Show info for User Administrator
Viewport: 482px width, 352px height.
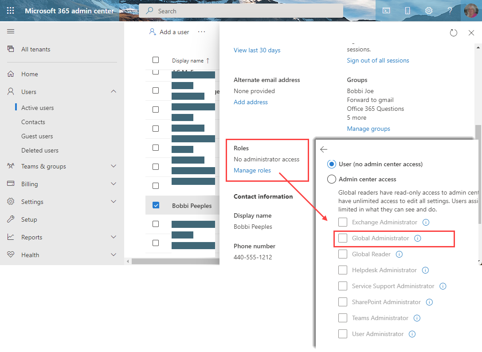pos(412,334)
